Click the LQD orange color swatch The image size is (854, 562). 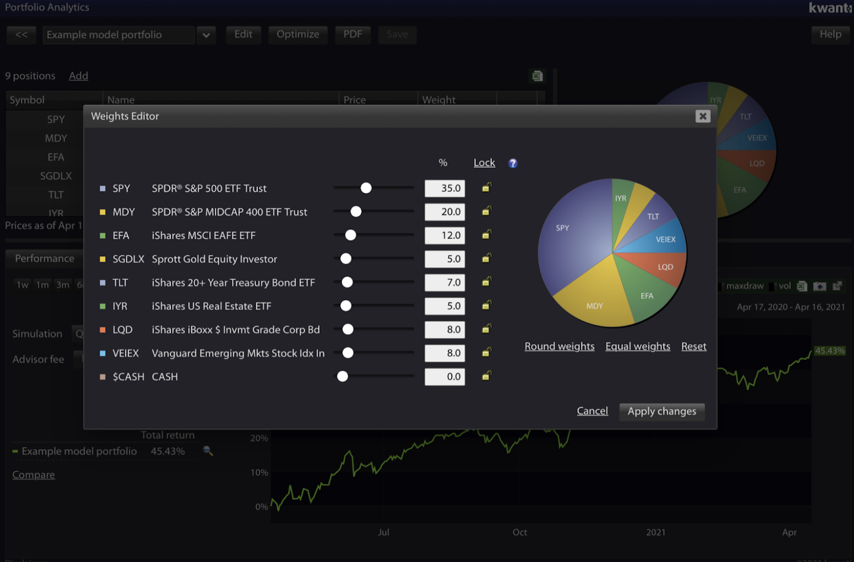point(102,329)
